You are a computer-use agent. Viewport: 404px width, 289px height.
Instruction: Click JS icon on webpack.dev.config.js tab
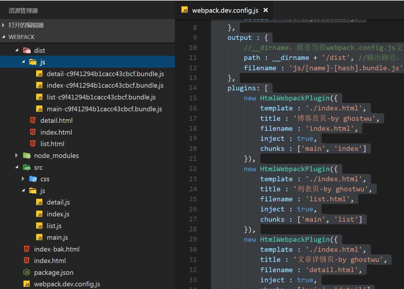click(185, 10)
